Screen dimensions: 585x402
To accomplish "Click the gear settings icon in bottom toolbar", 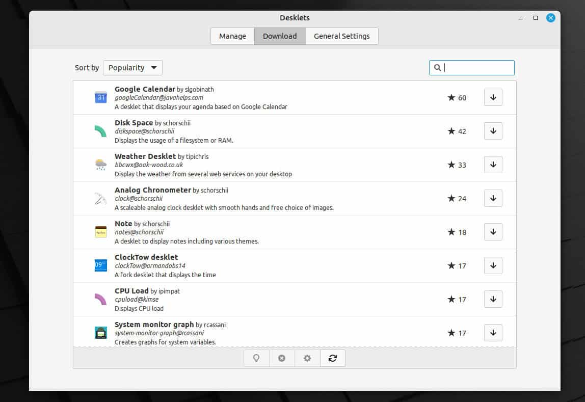I will 307,358.
